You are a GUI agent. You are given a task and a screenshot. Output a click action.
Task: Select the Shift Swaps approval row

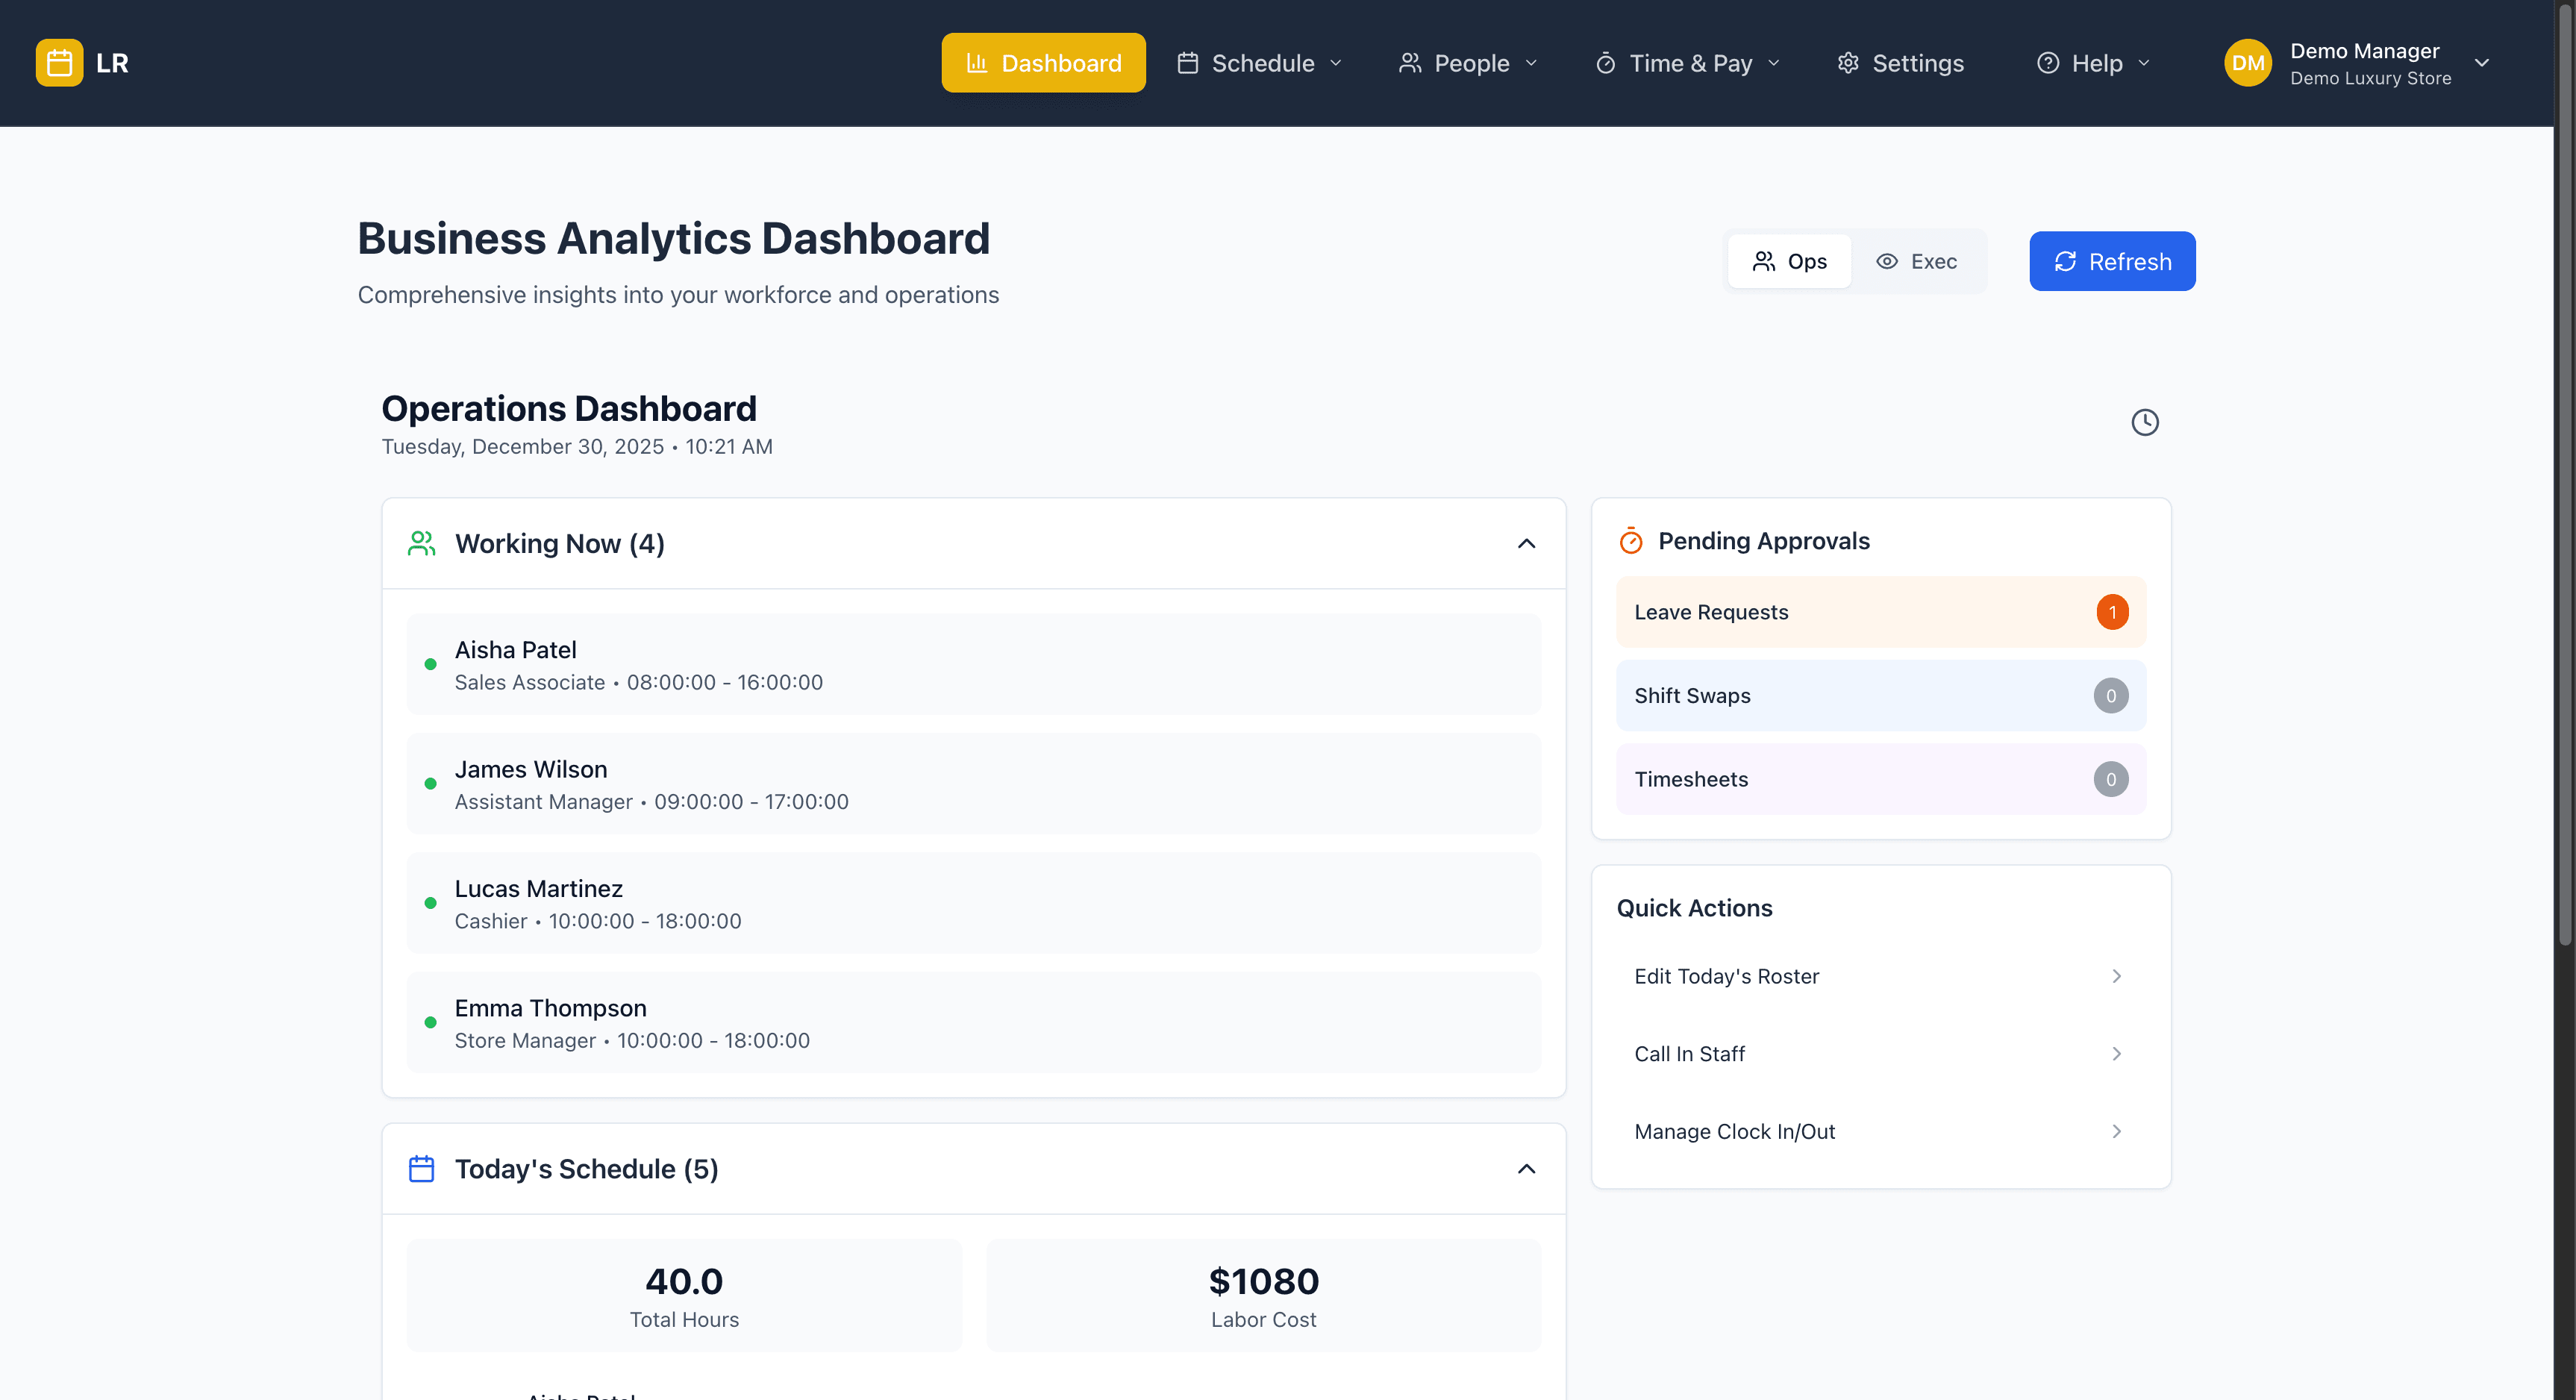[x=1880, y=695]
